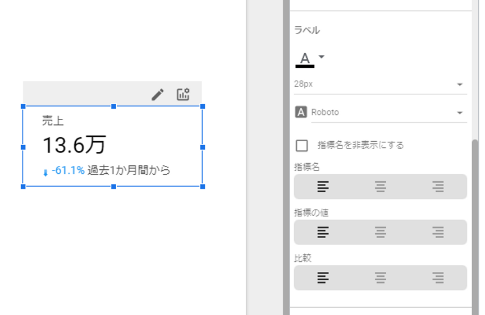The width and height of the screenshot is (485, 315).
Task: Click the 13.6万 scorecard value
Action: (74, 145)
